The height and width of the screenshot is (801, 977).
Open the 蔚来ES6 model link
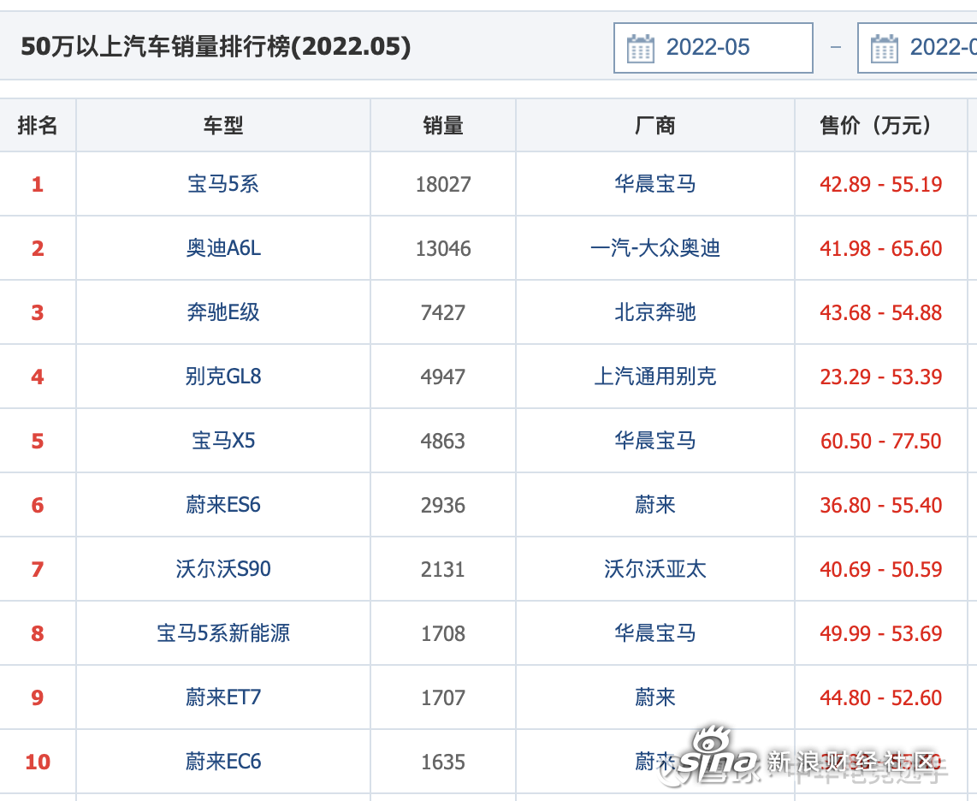223,505
